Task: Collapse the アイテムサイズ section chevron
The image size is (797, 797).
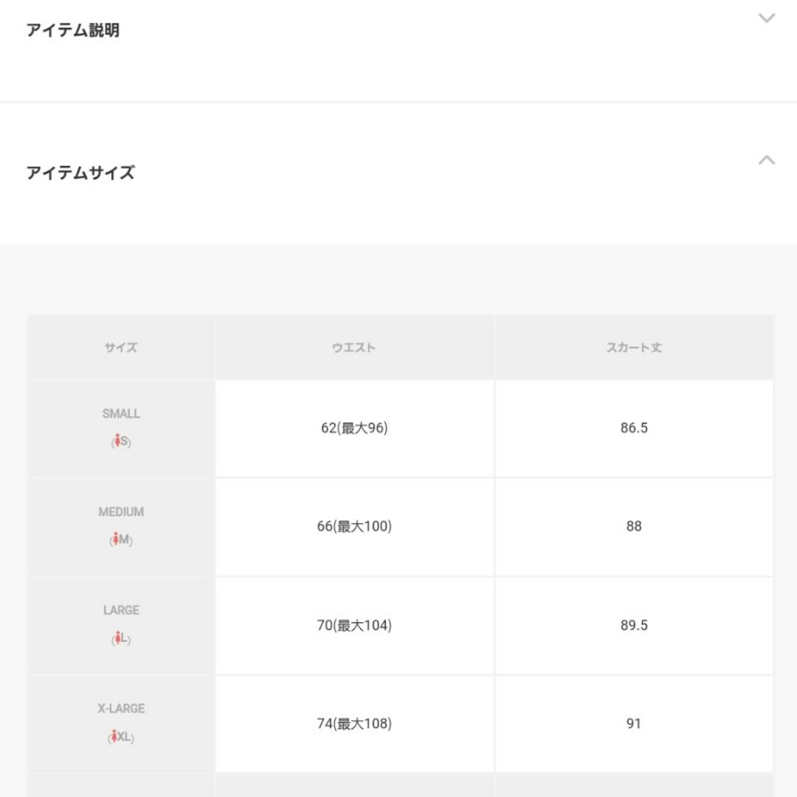Action: click(766, 160)
